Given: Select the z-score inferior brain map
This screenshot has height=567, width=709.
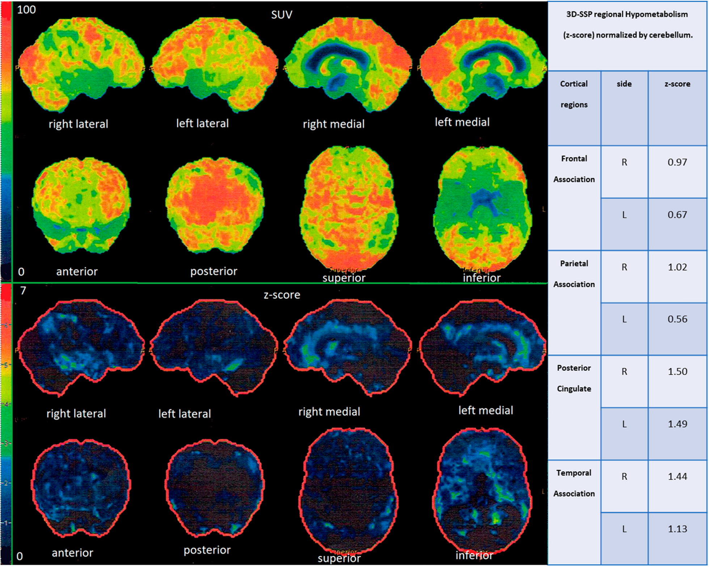Looking at the screenshot, I should (x=482, y=491).
